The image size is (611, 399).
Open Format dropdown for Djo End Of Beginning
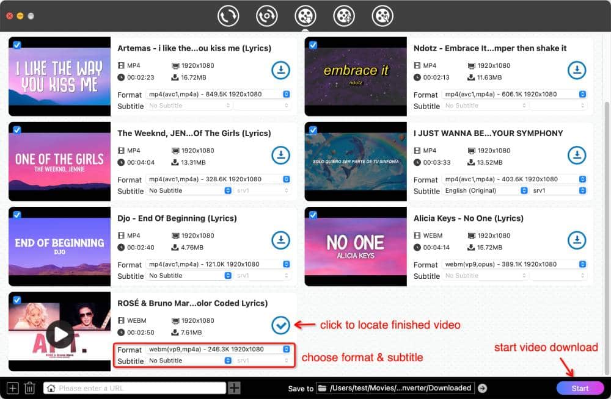point(218,264)
